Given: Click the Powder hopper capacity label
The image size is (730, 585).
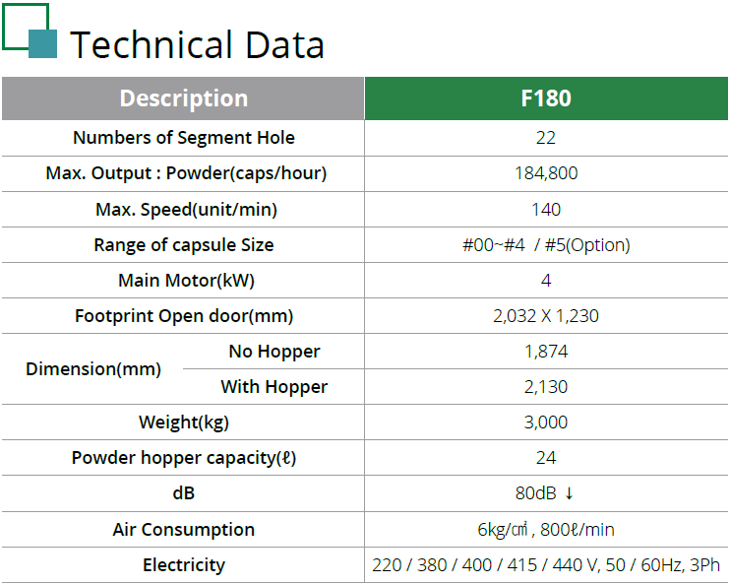Looking at the screenshot, I should (184, 458).
